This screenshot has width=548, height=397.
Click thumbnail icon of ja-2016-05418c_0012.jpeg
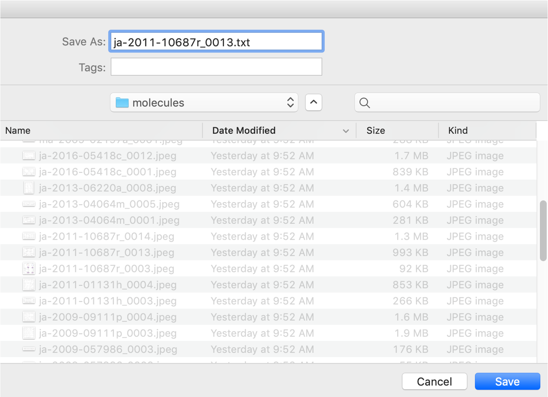pos(29,156)
